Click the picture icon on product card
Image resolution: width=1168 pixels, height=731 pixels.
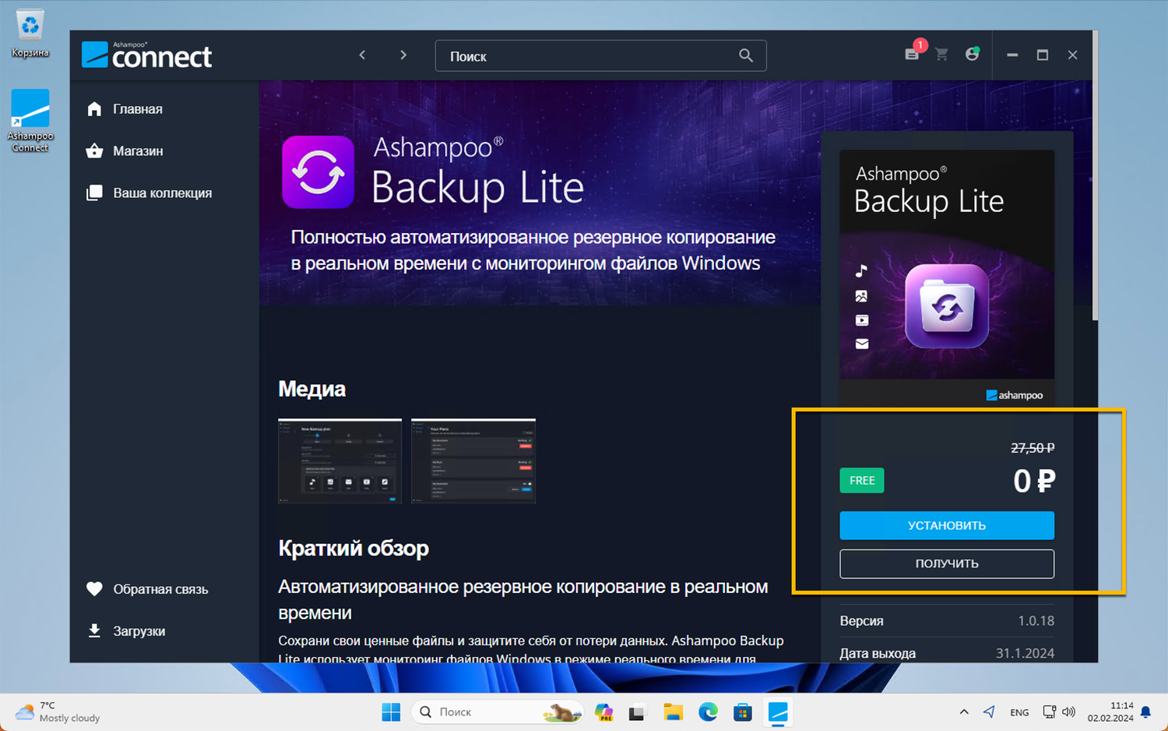click(861, 295)
